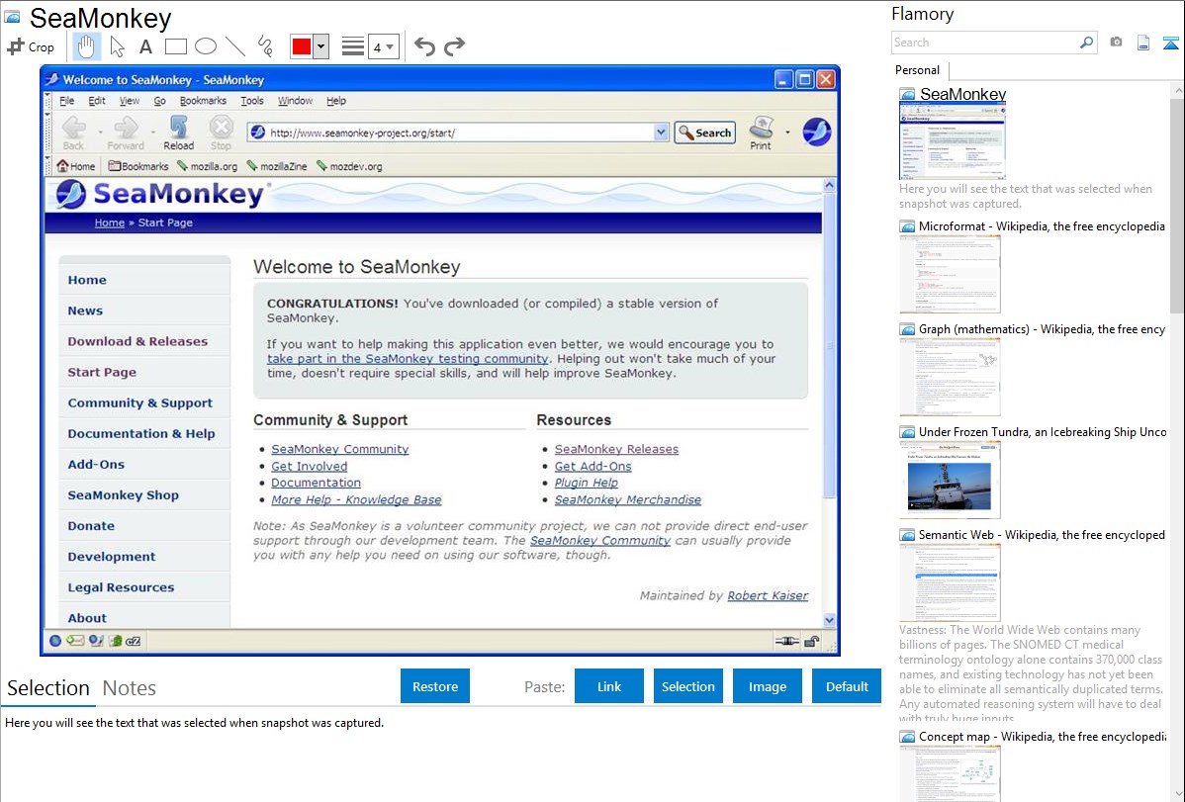Select the Crop tool

[31, 46]
